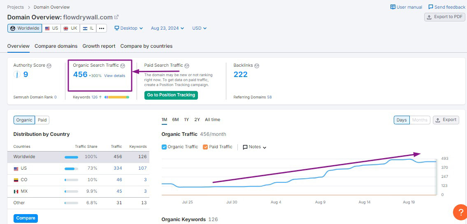Click the Send feedback chat icon
Viewport: 467px width, 224px height.
[431, 7]
